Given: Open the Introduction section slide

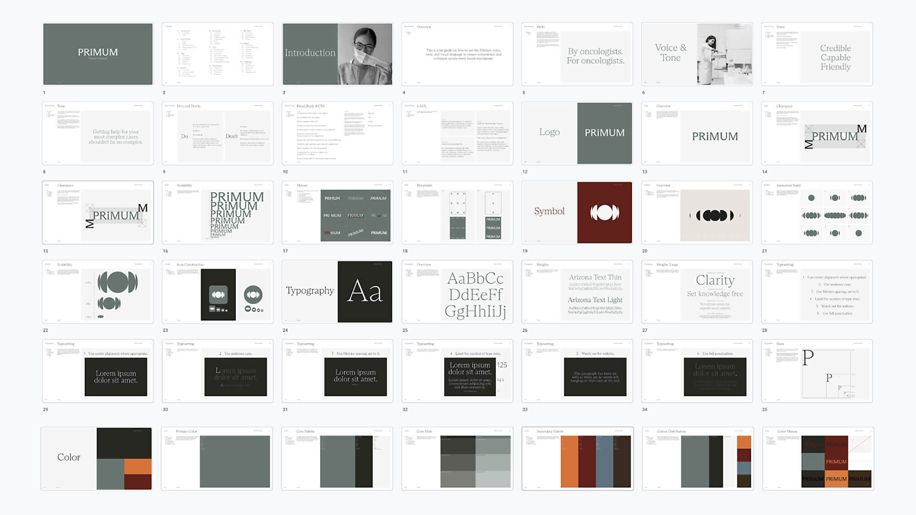Looking at the screenshot, I should click(338, 54).
